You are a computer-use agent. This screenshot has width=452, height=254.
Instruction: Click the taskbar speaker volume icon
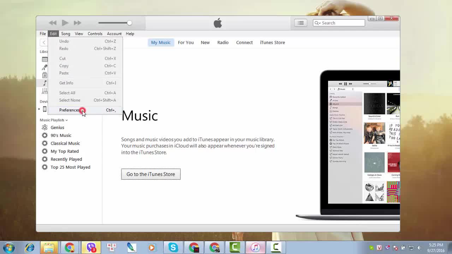(420, 248)
